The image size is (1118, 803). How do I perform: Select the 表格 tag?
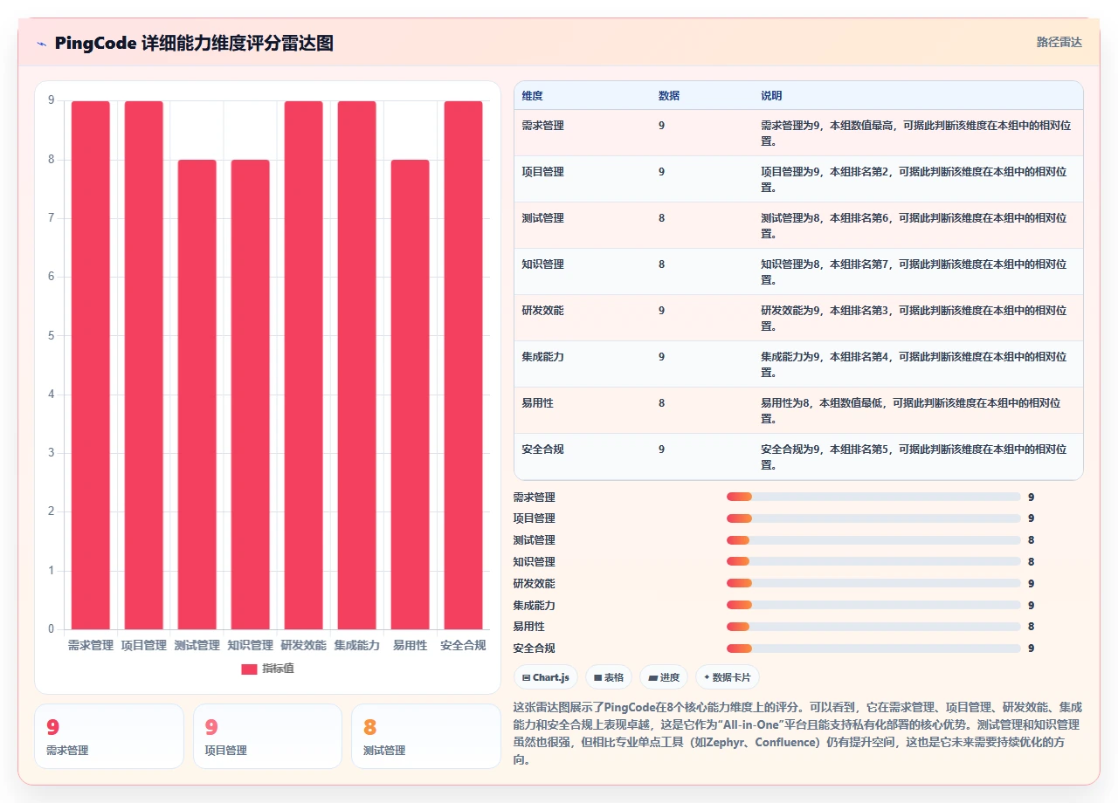[609, 677]
